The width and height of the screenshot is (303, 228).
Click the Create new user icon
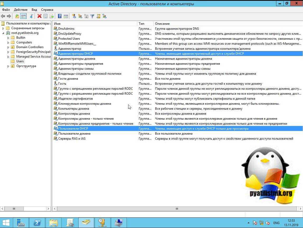(74, 16)
